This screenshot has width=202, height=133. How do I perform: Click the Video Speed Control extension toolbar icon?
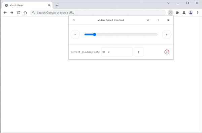pyautogui.click(x=170, y=13)
